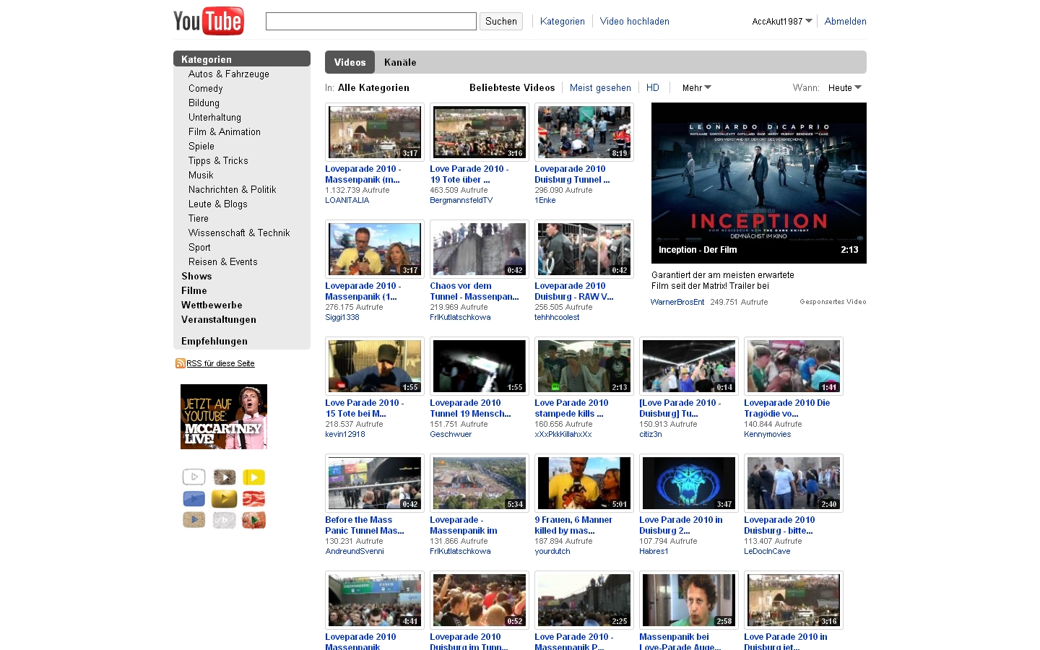The height and width of the screenshot is (650, 1040).
Task: Expand the Mehr dropdown
Action: pos(697,87)
